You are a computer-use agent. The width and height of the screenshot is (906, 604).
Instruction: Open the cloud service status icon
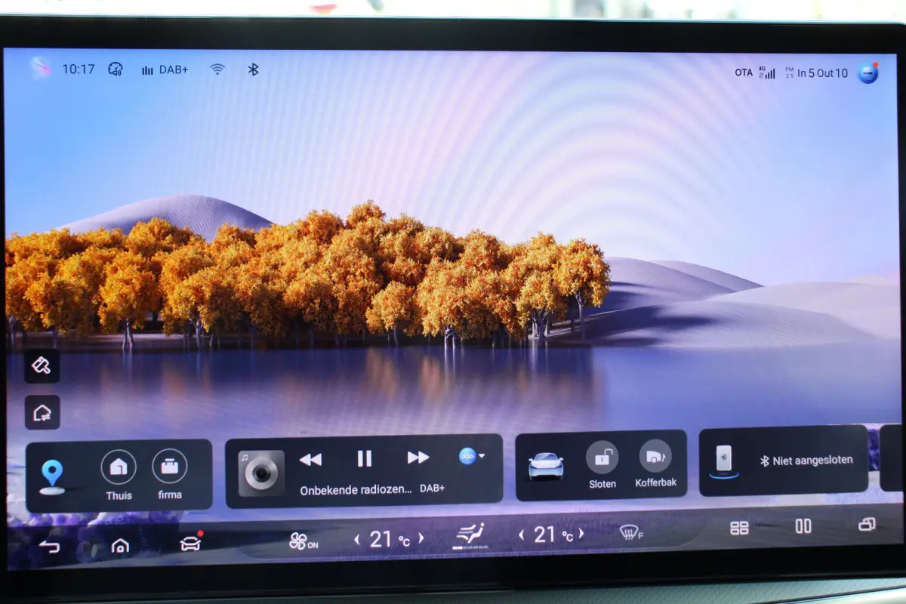point(116,69)
